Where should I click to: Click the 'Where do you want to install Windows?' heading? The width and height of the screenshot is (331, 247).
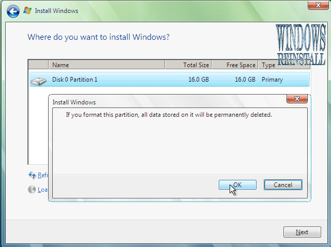point(98,37)
